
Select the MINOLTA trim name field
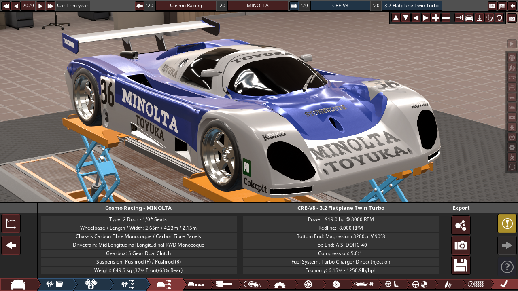(x=257, y=6)
